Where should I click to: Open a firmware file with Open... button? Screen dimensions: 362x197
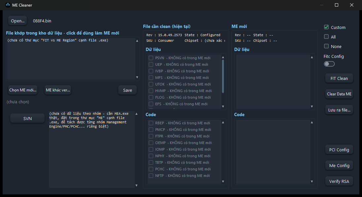[18, 21]
